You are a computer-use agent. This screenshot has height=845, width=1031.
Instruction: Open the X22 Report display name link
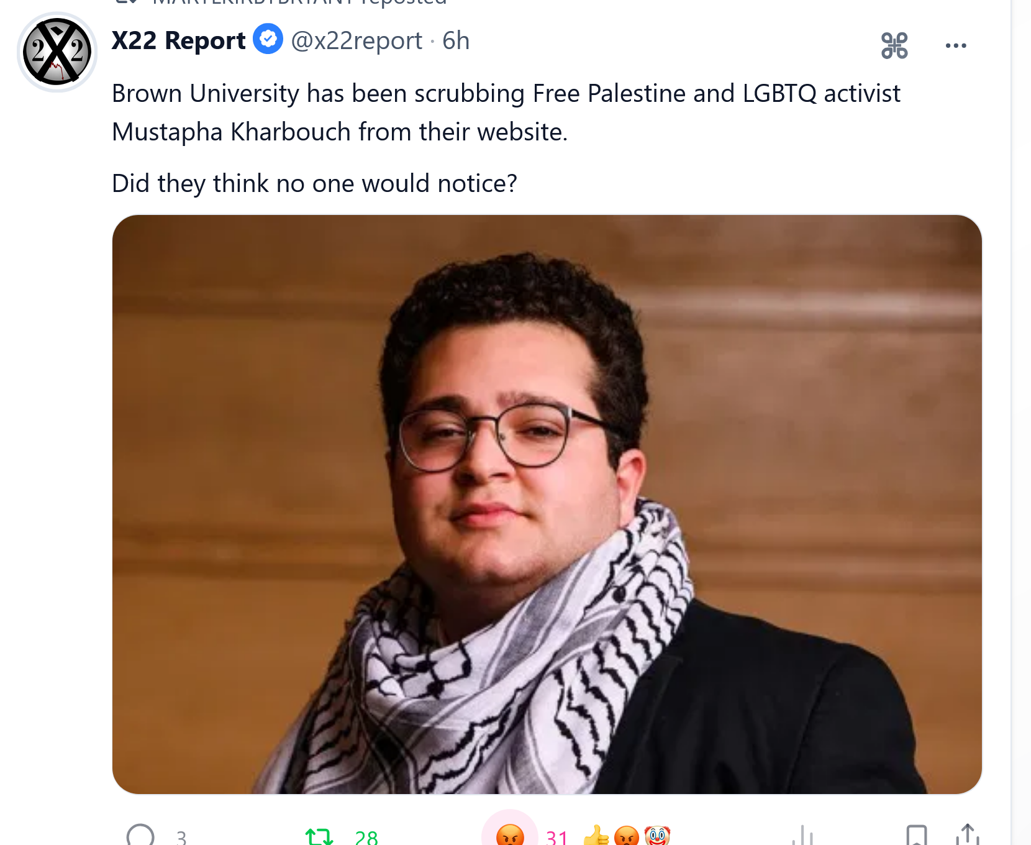178,41
